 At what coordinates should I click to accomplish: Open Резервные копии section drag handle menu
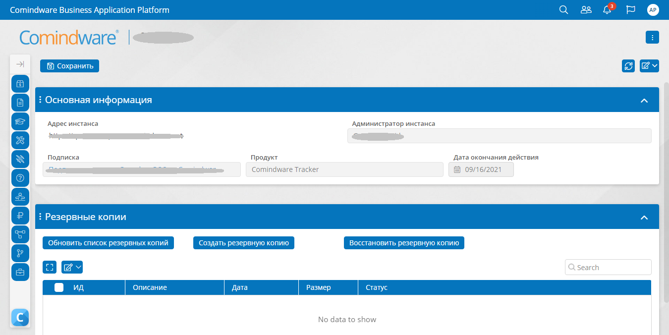(x=40, y=217)
